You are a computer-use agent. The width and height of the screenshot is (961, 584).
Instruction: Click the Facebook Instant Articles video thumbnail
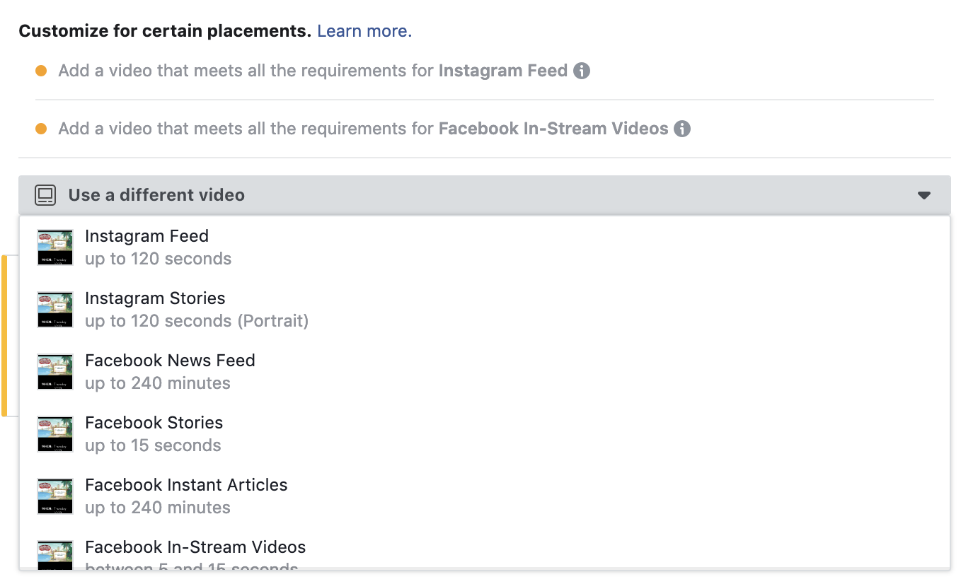click(x=55, y=496)
